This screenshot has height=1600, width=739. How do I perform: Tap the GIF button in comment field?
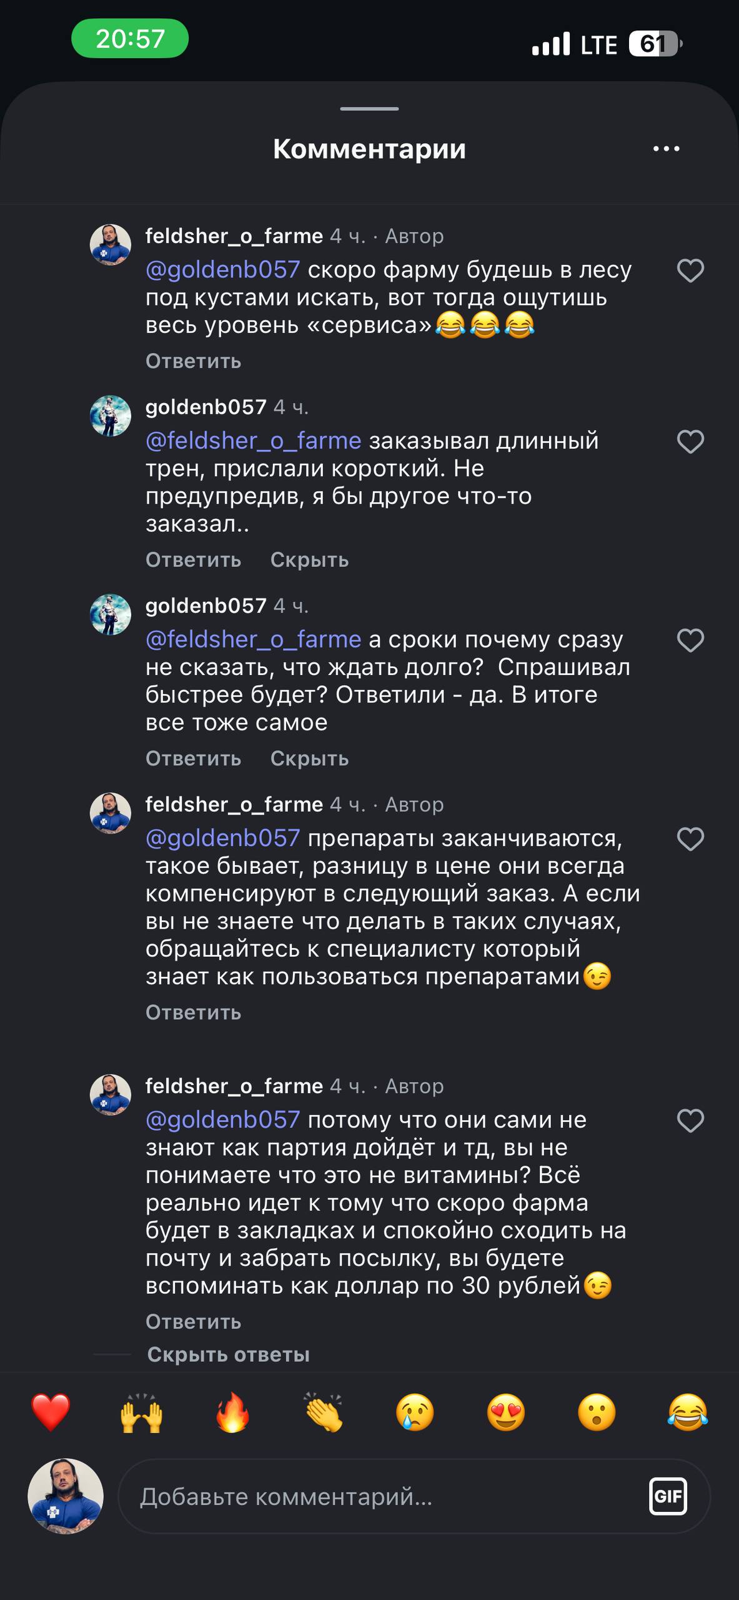coord(668,1496)
